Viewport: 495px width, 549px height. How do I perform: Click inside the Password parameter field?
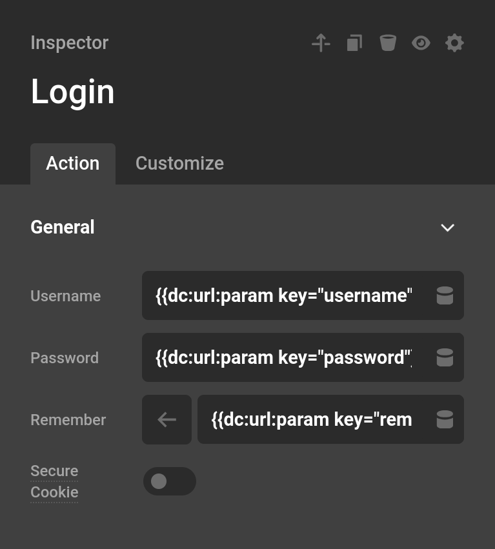(284, 357)
